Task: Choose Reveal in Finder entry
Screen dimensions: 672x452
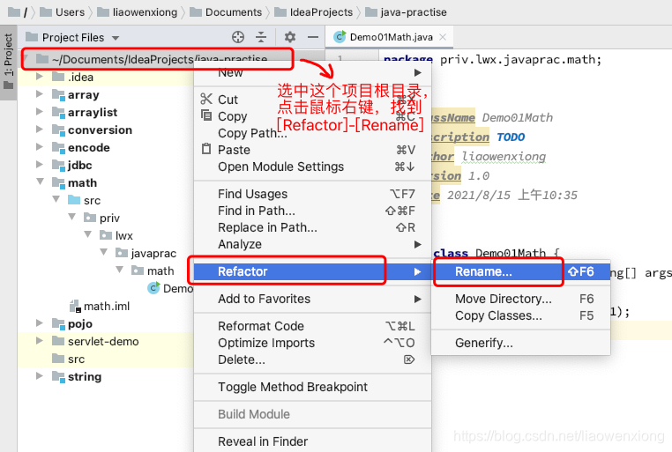Action: [312, 441]
